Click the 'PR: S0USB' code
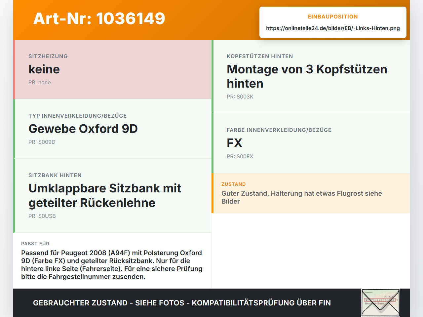This screenshot has width=423, height=317. 42,216
